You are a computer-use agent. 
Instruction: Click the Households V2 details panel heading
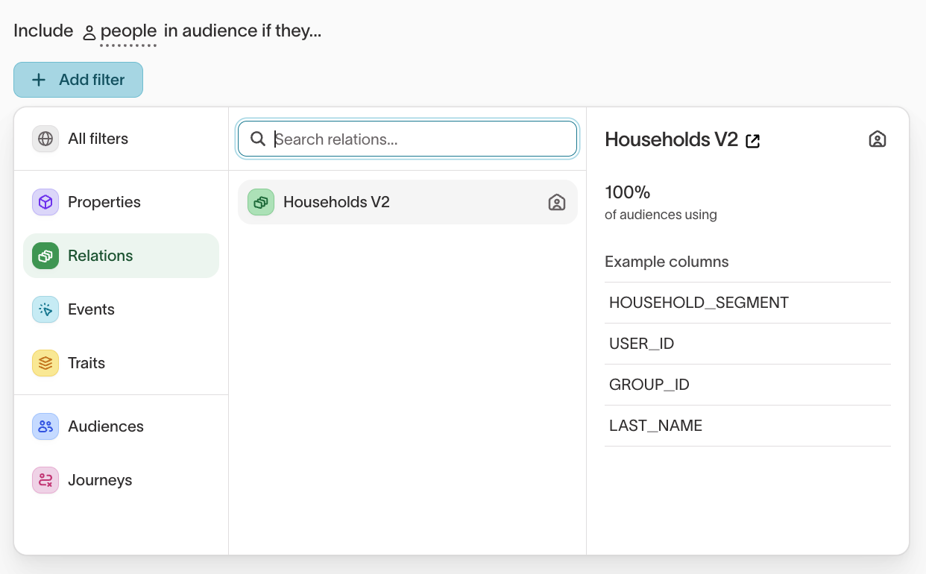671,139
